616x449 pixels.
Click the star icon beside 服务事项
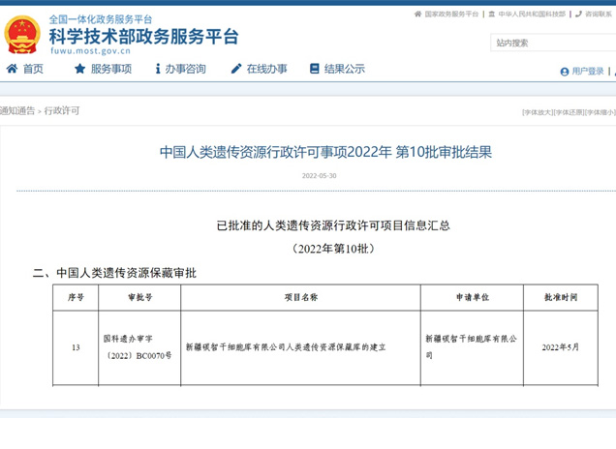79,69
